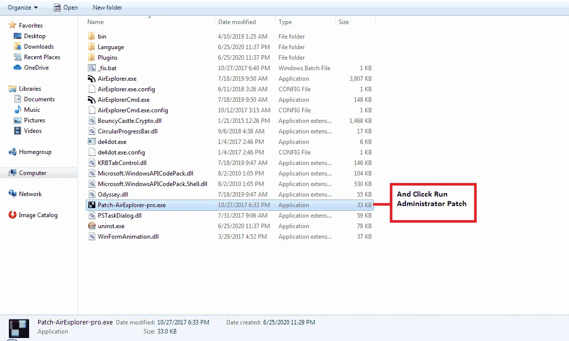Select file name Microsoft.WindowsAPICodePack.Shell.dll

click(x=153, y=184)
